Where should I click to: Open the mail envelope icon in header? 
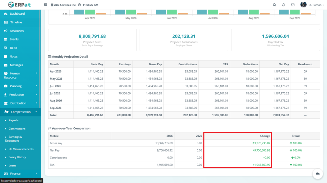(x=293, y=5)
